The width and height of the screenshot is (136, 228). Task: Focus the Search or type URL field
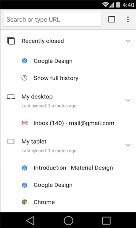point(52,19)
